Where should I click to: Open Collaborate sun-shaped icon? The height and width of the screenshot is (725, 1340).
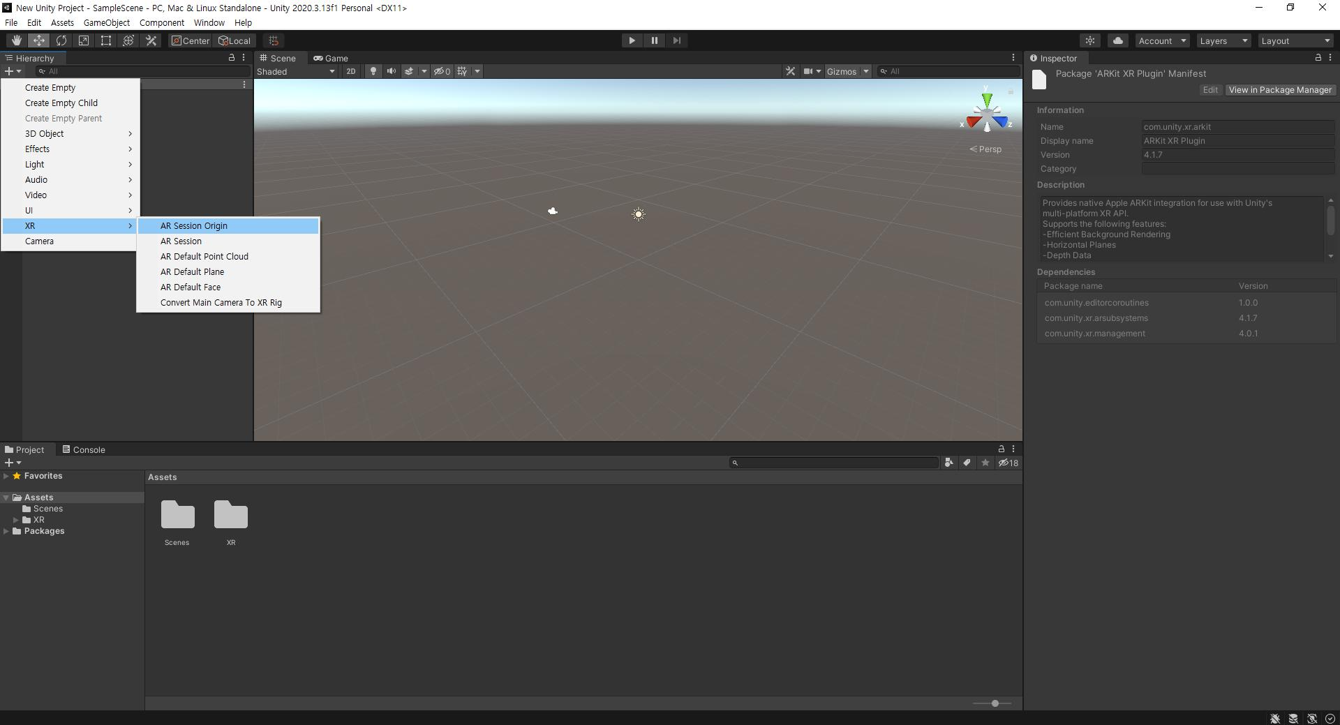(1090, 40)
